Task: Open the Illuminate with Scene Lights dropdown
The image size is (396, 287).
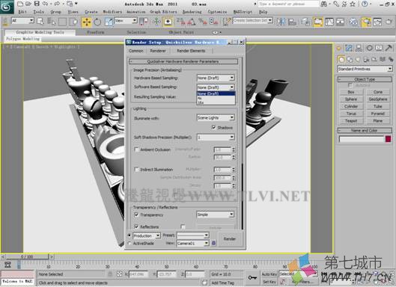Action: [216, 117]
